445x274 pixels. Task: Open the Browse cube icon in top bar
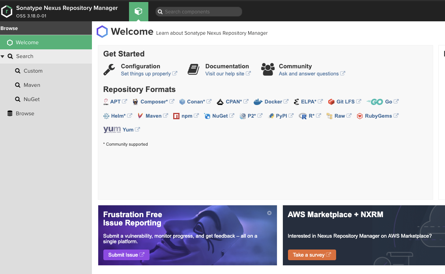pyautogui.click(x=138, y=11)
